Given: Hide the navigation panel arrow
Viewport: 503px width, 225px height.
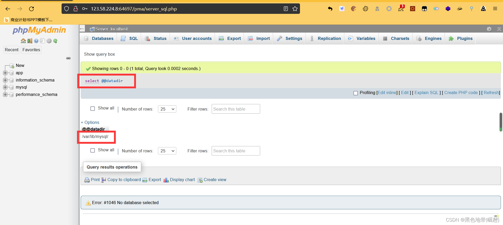Looking at the screenshot, I should click(82, 29).
